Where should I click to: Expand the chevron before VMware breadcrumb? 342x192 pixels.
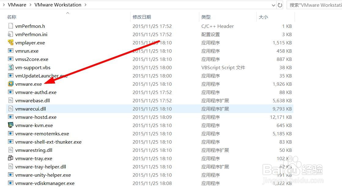tap(4, 5)
